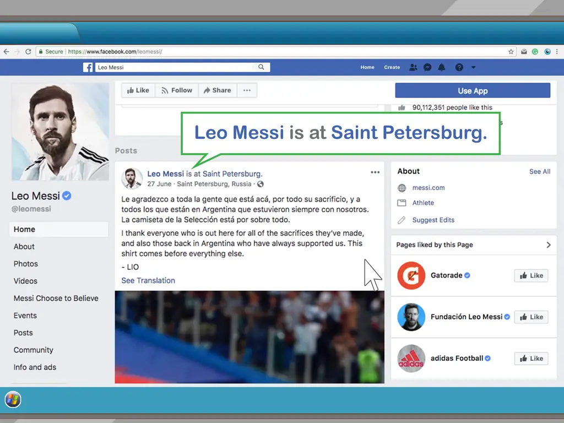The height and width of the screenshot is (423, 564).
Task: Open the Help question mark icon
Action: (x=459, y=67)
